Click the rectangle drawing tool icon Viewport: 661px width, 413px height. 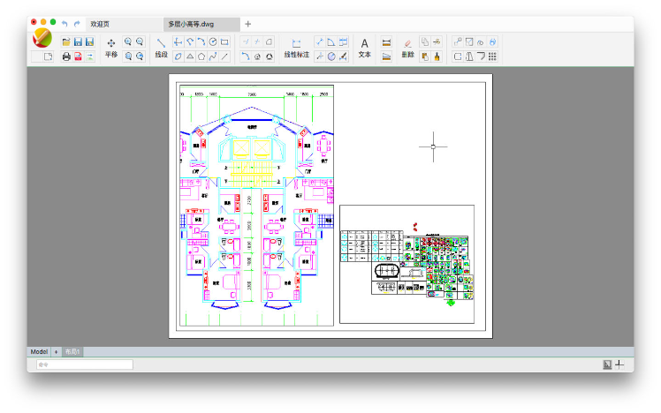coord(224,41)
